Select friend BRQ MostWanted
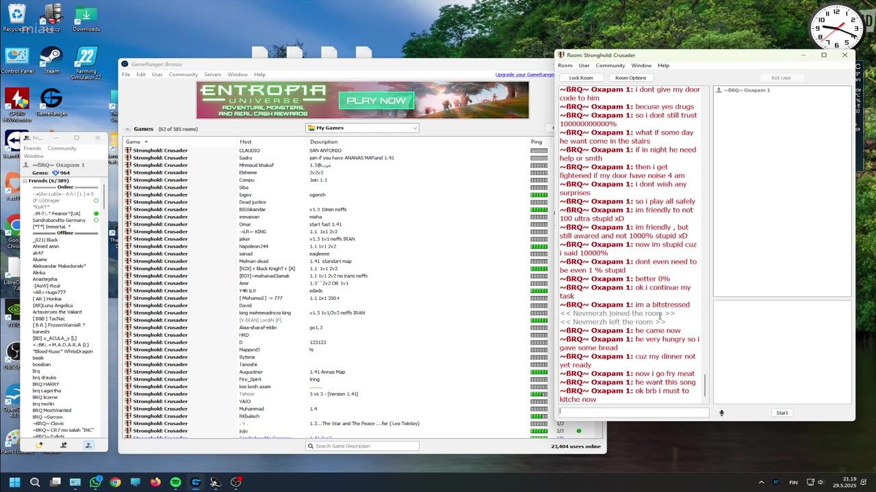 (x=51, y=411)
